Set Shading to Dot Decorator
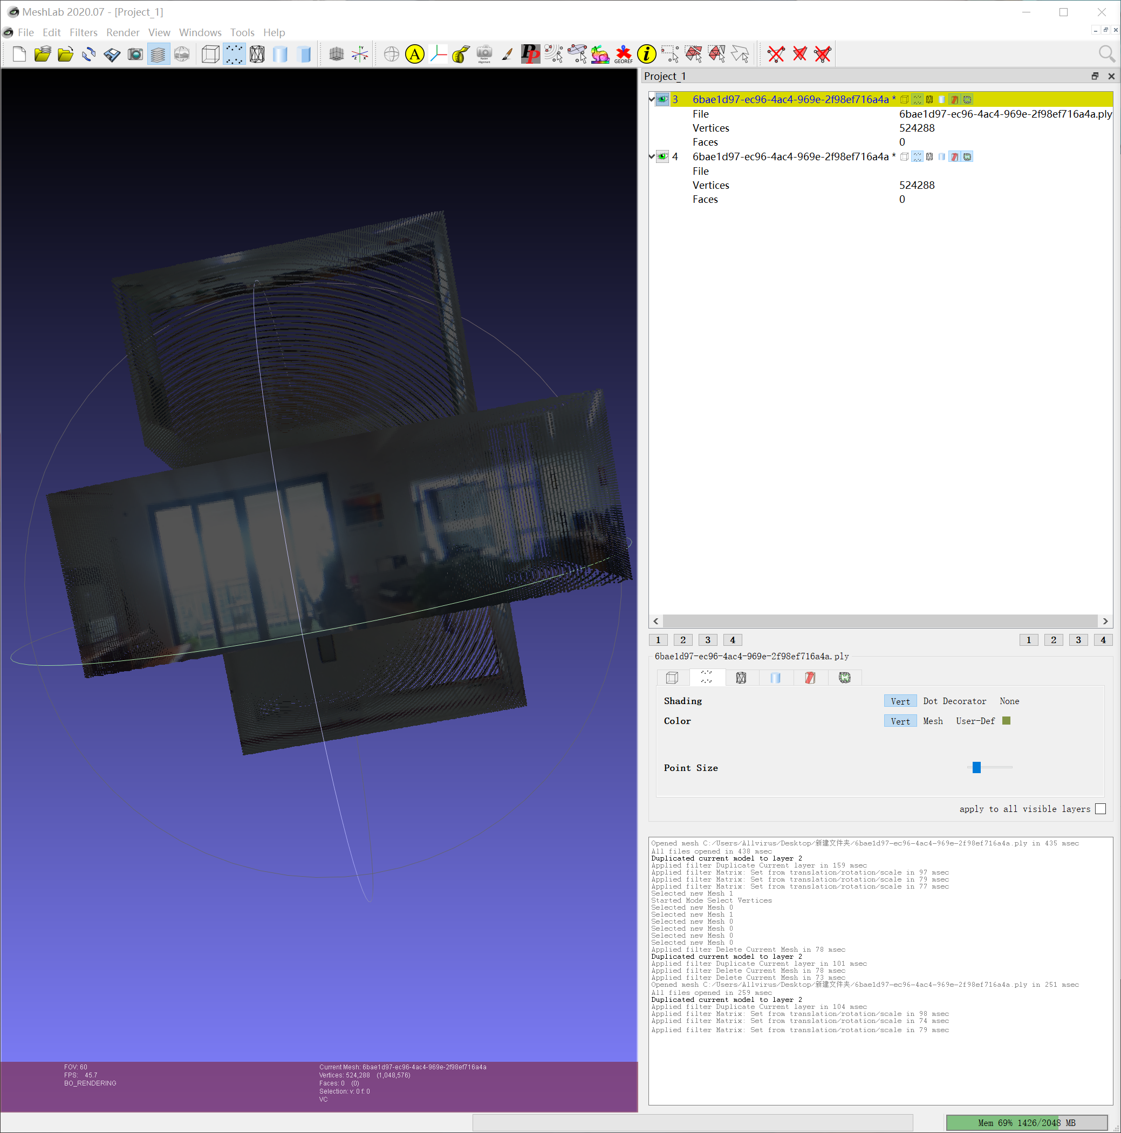The width and height of the screenshot is (1121, 1133). pyautogui.click(x=954, y=701)
